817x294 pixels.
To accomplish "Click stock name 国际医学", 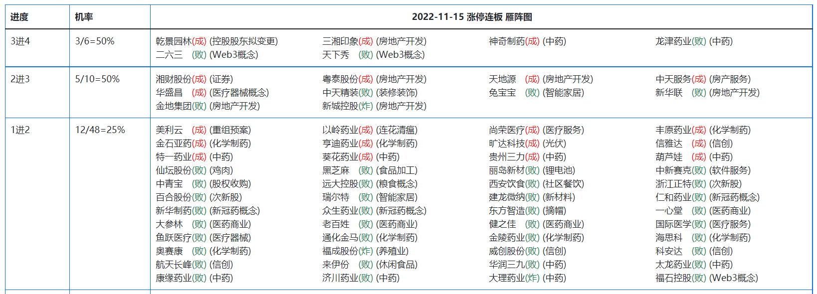I will 673,224.
